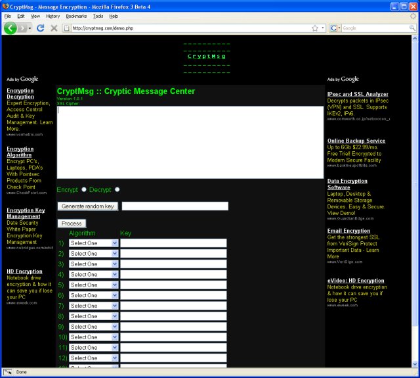Click the search magnifier icon
Screen dimensions: 420x378
click(x=412, y=28)
